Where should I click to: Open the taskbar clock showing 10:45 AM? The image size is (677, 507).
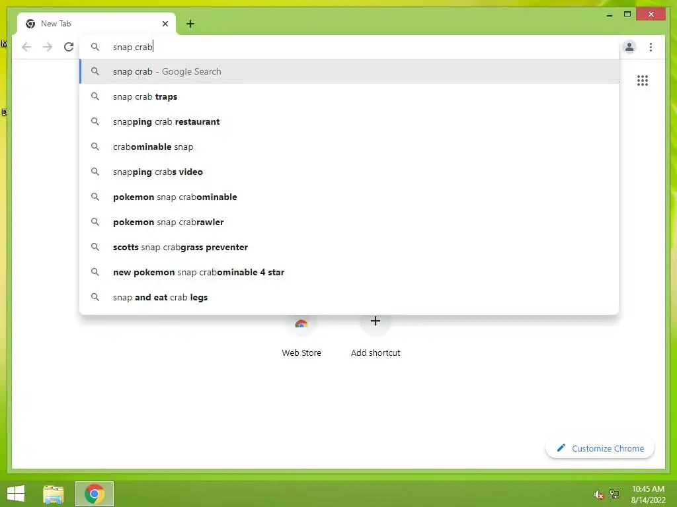pos(648,494)
